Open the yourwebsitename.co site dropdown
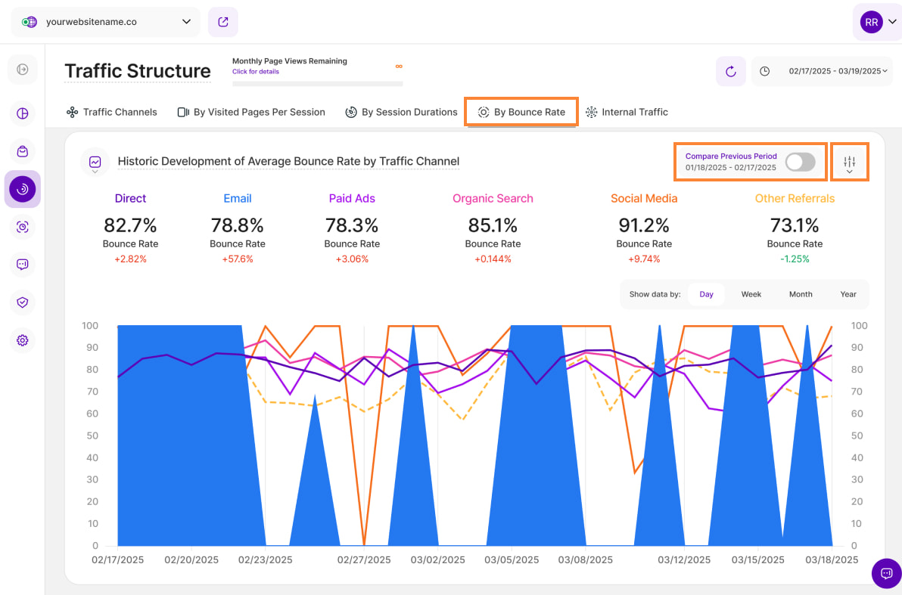This screenshot has height=595, width=902. pyautogui.click(x=106, y=22)
